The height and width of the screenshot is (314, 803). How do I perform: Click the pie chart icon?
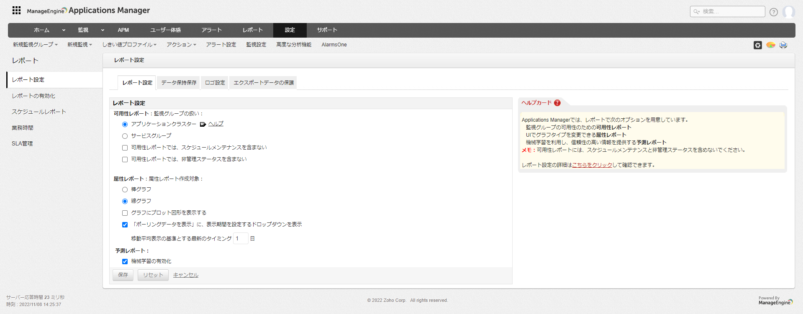770,45
